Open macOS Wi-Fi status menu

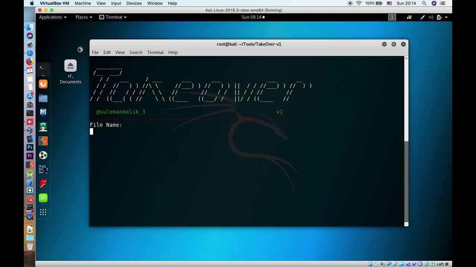pos(359,3)
